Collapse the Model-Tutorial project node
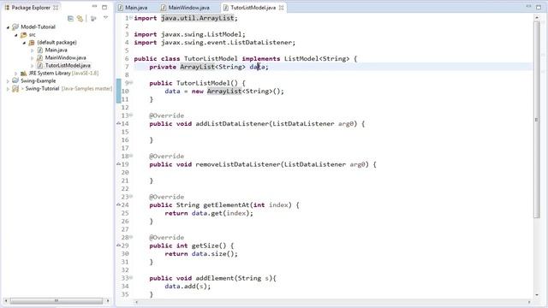The width and height of the screenshot is (548, 308). coord(8,27)
